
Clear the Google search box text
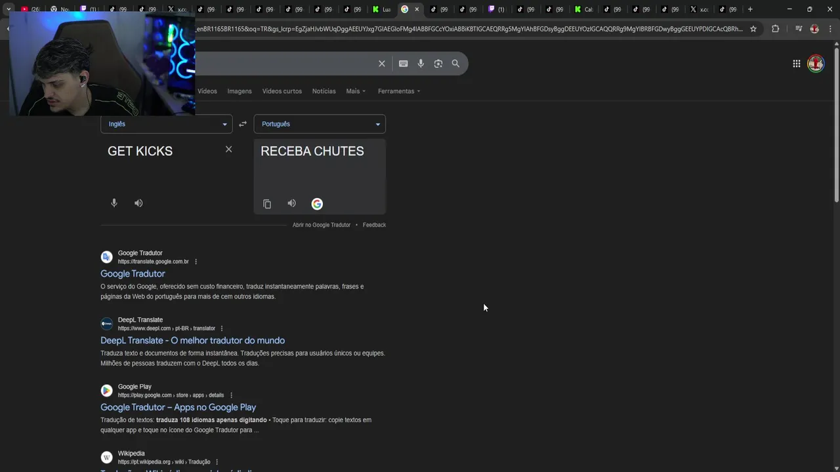(381, 64)
